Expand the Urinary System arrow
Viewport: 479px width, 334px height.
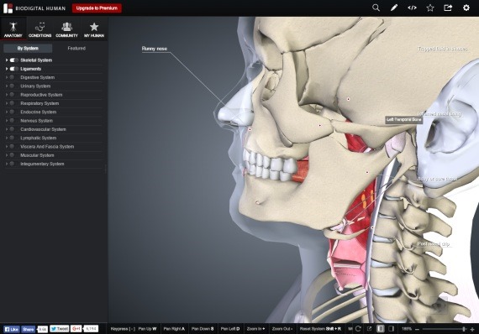(7, 86)
